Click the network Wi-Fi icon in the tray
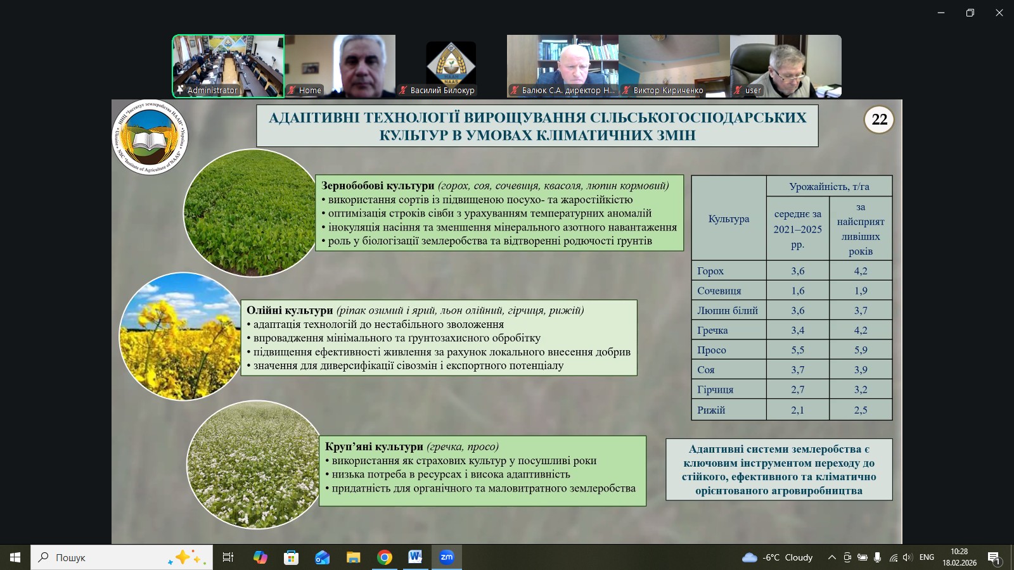 [x=893, y=557]
